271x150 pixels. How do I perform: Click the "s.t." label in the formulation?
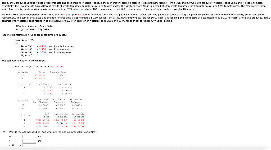[x=17, y=43]
